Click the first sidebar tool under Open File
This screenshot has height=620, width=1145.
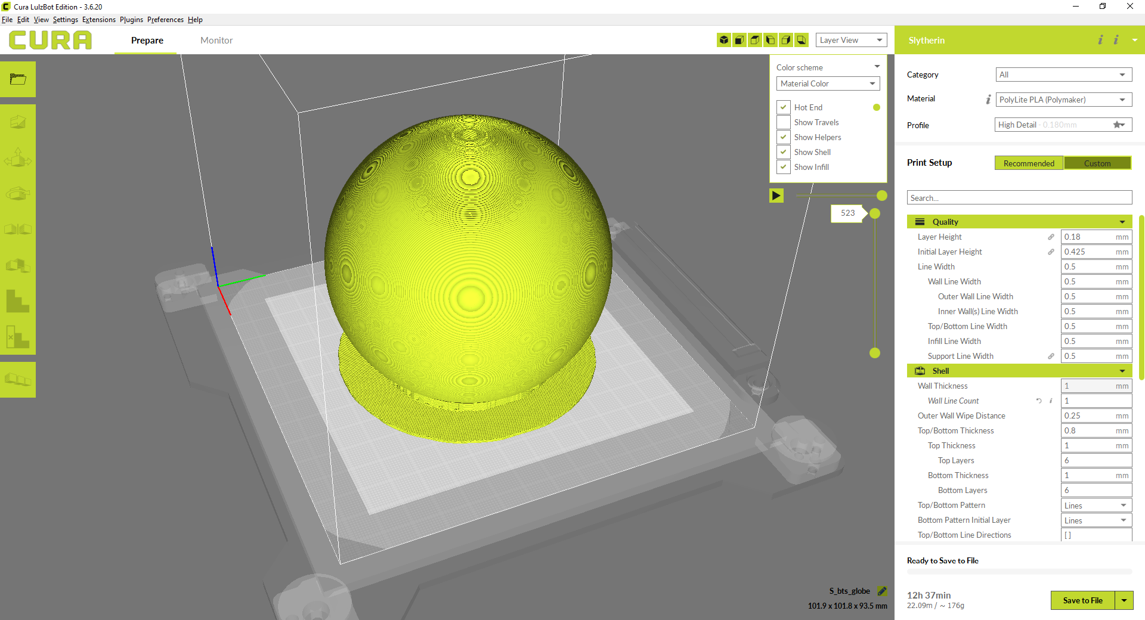pos(18,122)
